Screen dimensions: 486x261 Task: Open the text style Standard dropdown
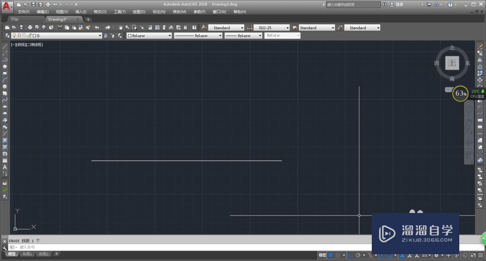coord(226,28)
